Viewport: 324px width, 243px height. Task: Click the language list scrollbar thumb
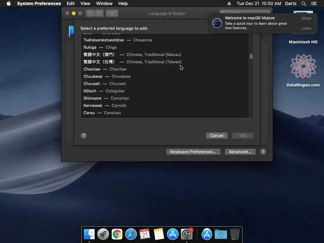[251, 56]
